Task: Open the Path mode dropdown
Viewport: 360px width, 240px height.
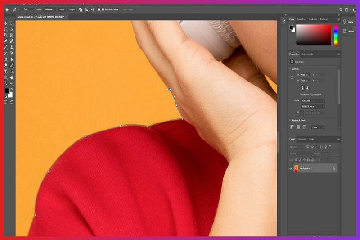Action: [x=28, y=9]
